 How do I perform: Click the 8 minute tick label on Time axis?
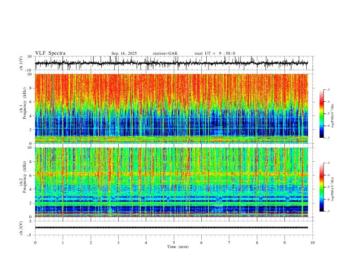257,243
